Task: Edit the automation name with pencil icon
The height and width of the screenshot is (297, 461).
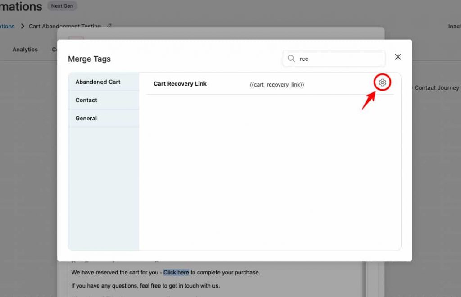Action: click(x=109, y=26)
